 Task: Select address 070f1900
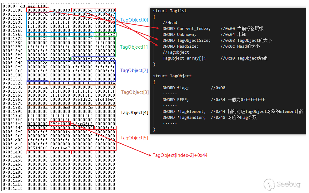point(12,75)
